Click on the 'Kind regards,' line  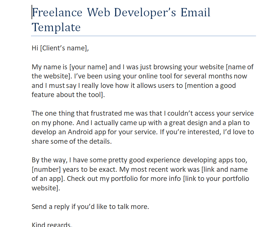[x=52, y=224]
